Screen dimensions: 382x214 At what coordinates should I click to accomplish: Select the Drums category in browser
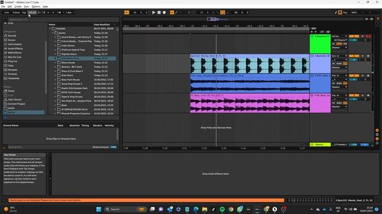click(11, 40)
